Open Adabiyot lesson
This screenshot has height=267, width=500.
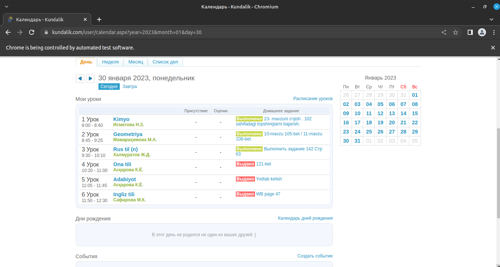(x=125, y=179)
